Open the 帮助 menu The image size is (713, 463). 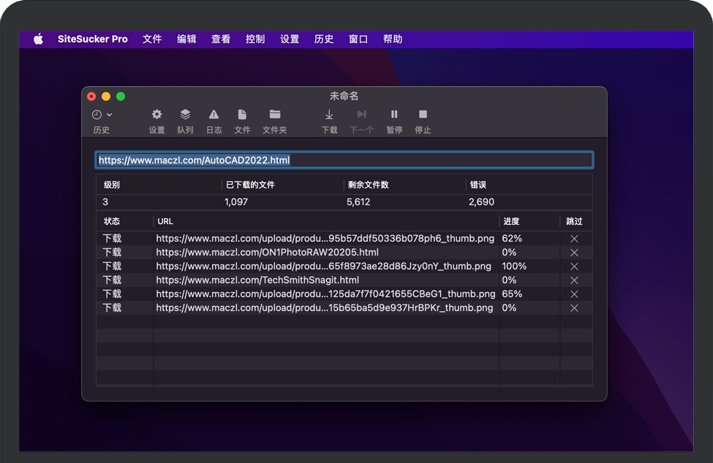coord(393,39)
